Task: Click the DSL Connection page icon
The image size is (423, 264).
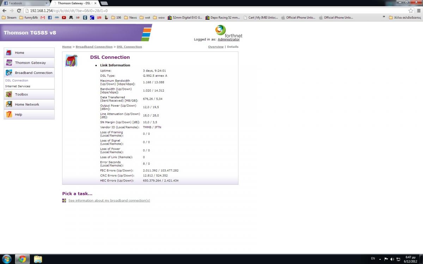Action: [71, 61]
